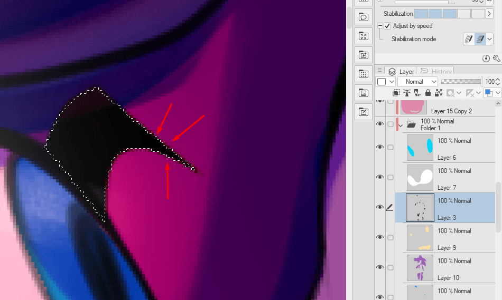Click Lock Transparent Pixels icon

tap(439, 93)
